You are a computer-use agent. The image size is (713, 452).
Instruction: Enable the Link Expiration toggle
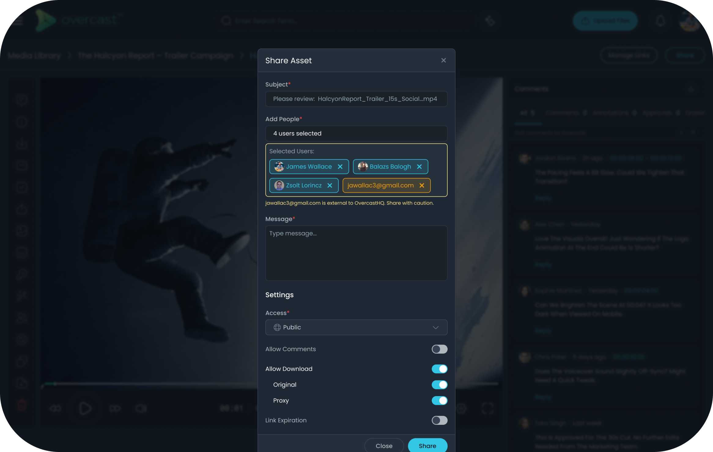(439, 421)
